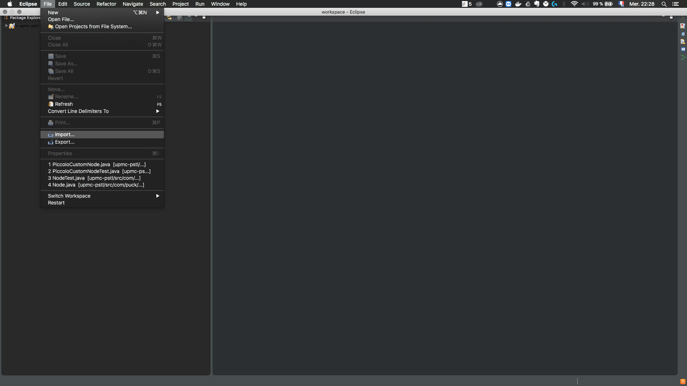This screenshot has height=386, width=687.
Task: Click the French PC input source flag
Action: pyautogui.click(x=622, y=4)
